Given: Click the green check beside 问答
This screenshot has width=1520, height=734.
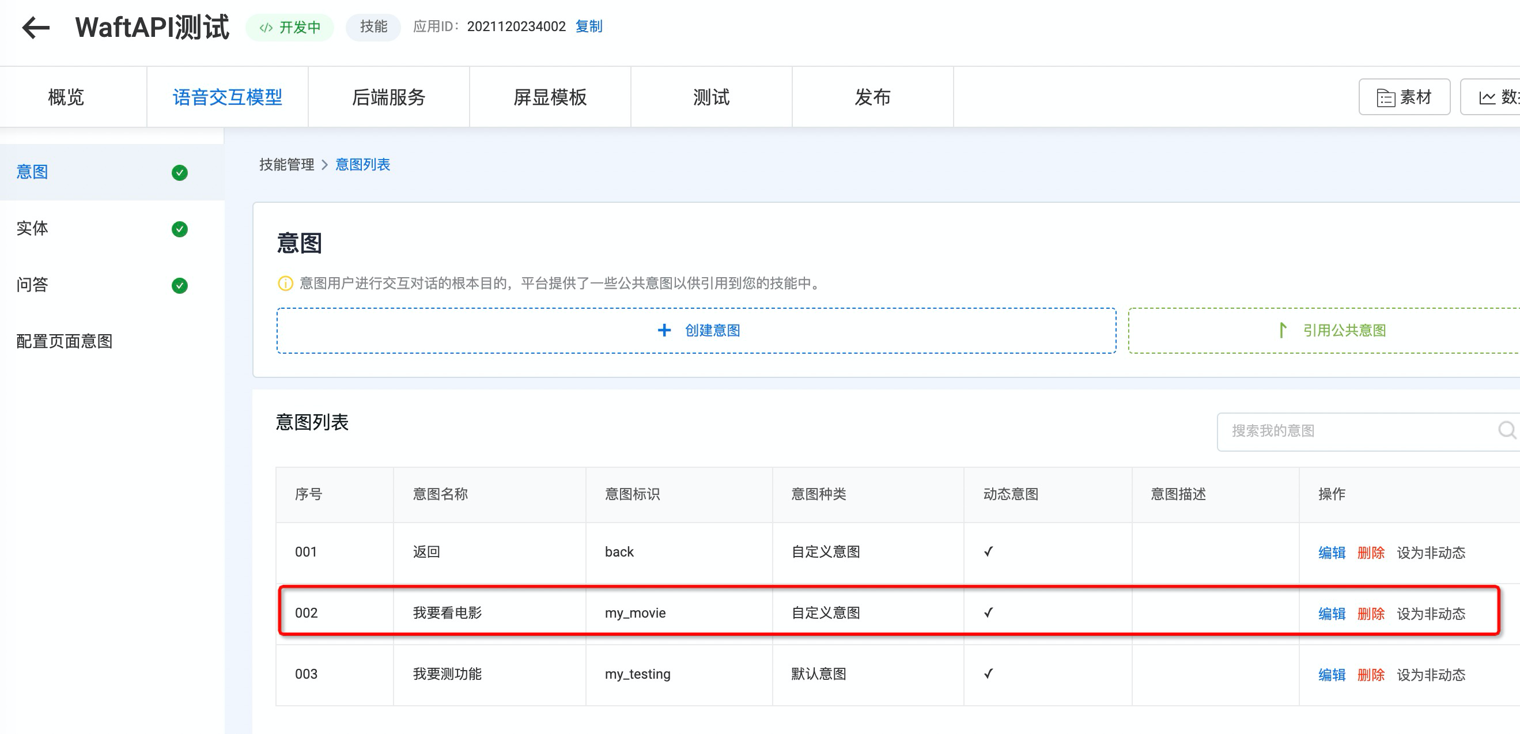Looking at the screenshot, I should point(179,286).
